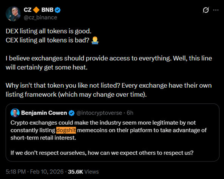Visit the Benjamin Cowen name link
The height and width of the screenshot is (179, 224).
[44, 113]
